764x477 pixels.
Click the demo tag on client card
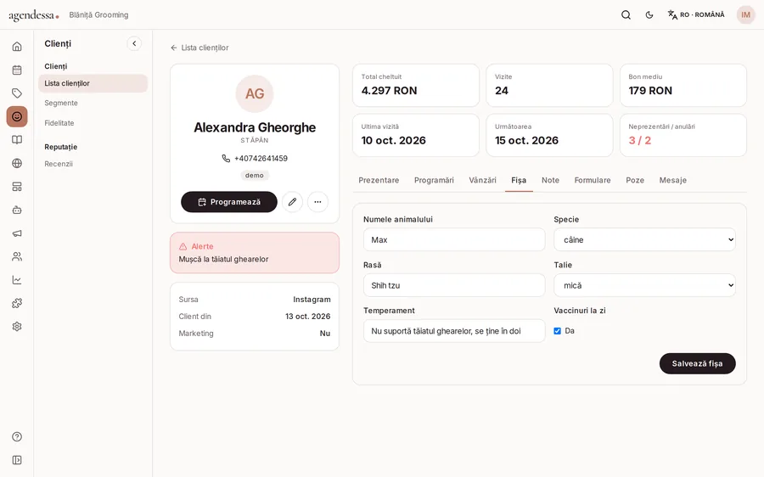[x=255, y=176]
